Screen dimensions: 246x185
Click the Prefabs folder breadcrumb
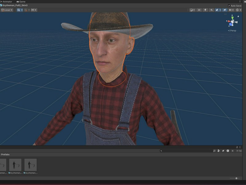(x=5, y=154)
